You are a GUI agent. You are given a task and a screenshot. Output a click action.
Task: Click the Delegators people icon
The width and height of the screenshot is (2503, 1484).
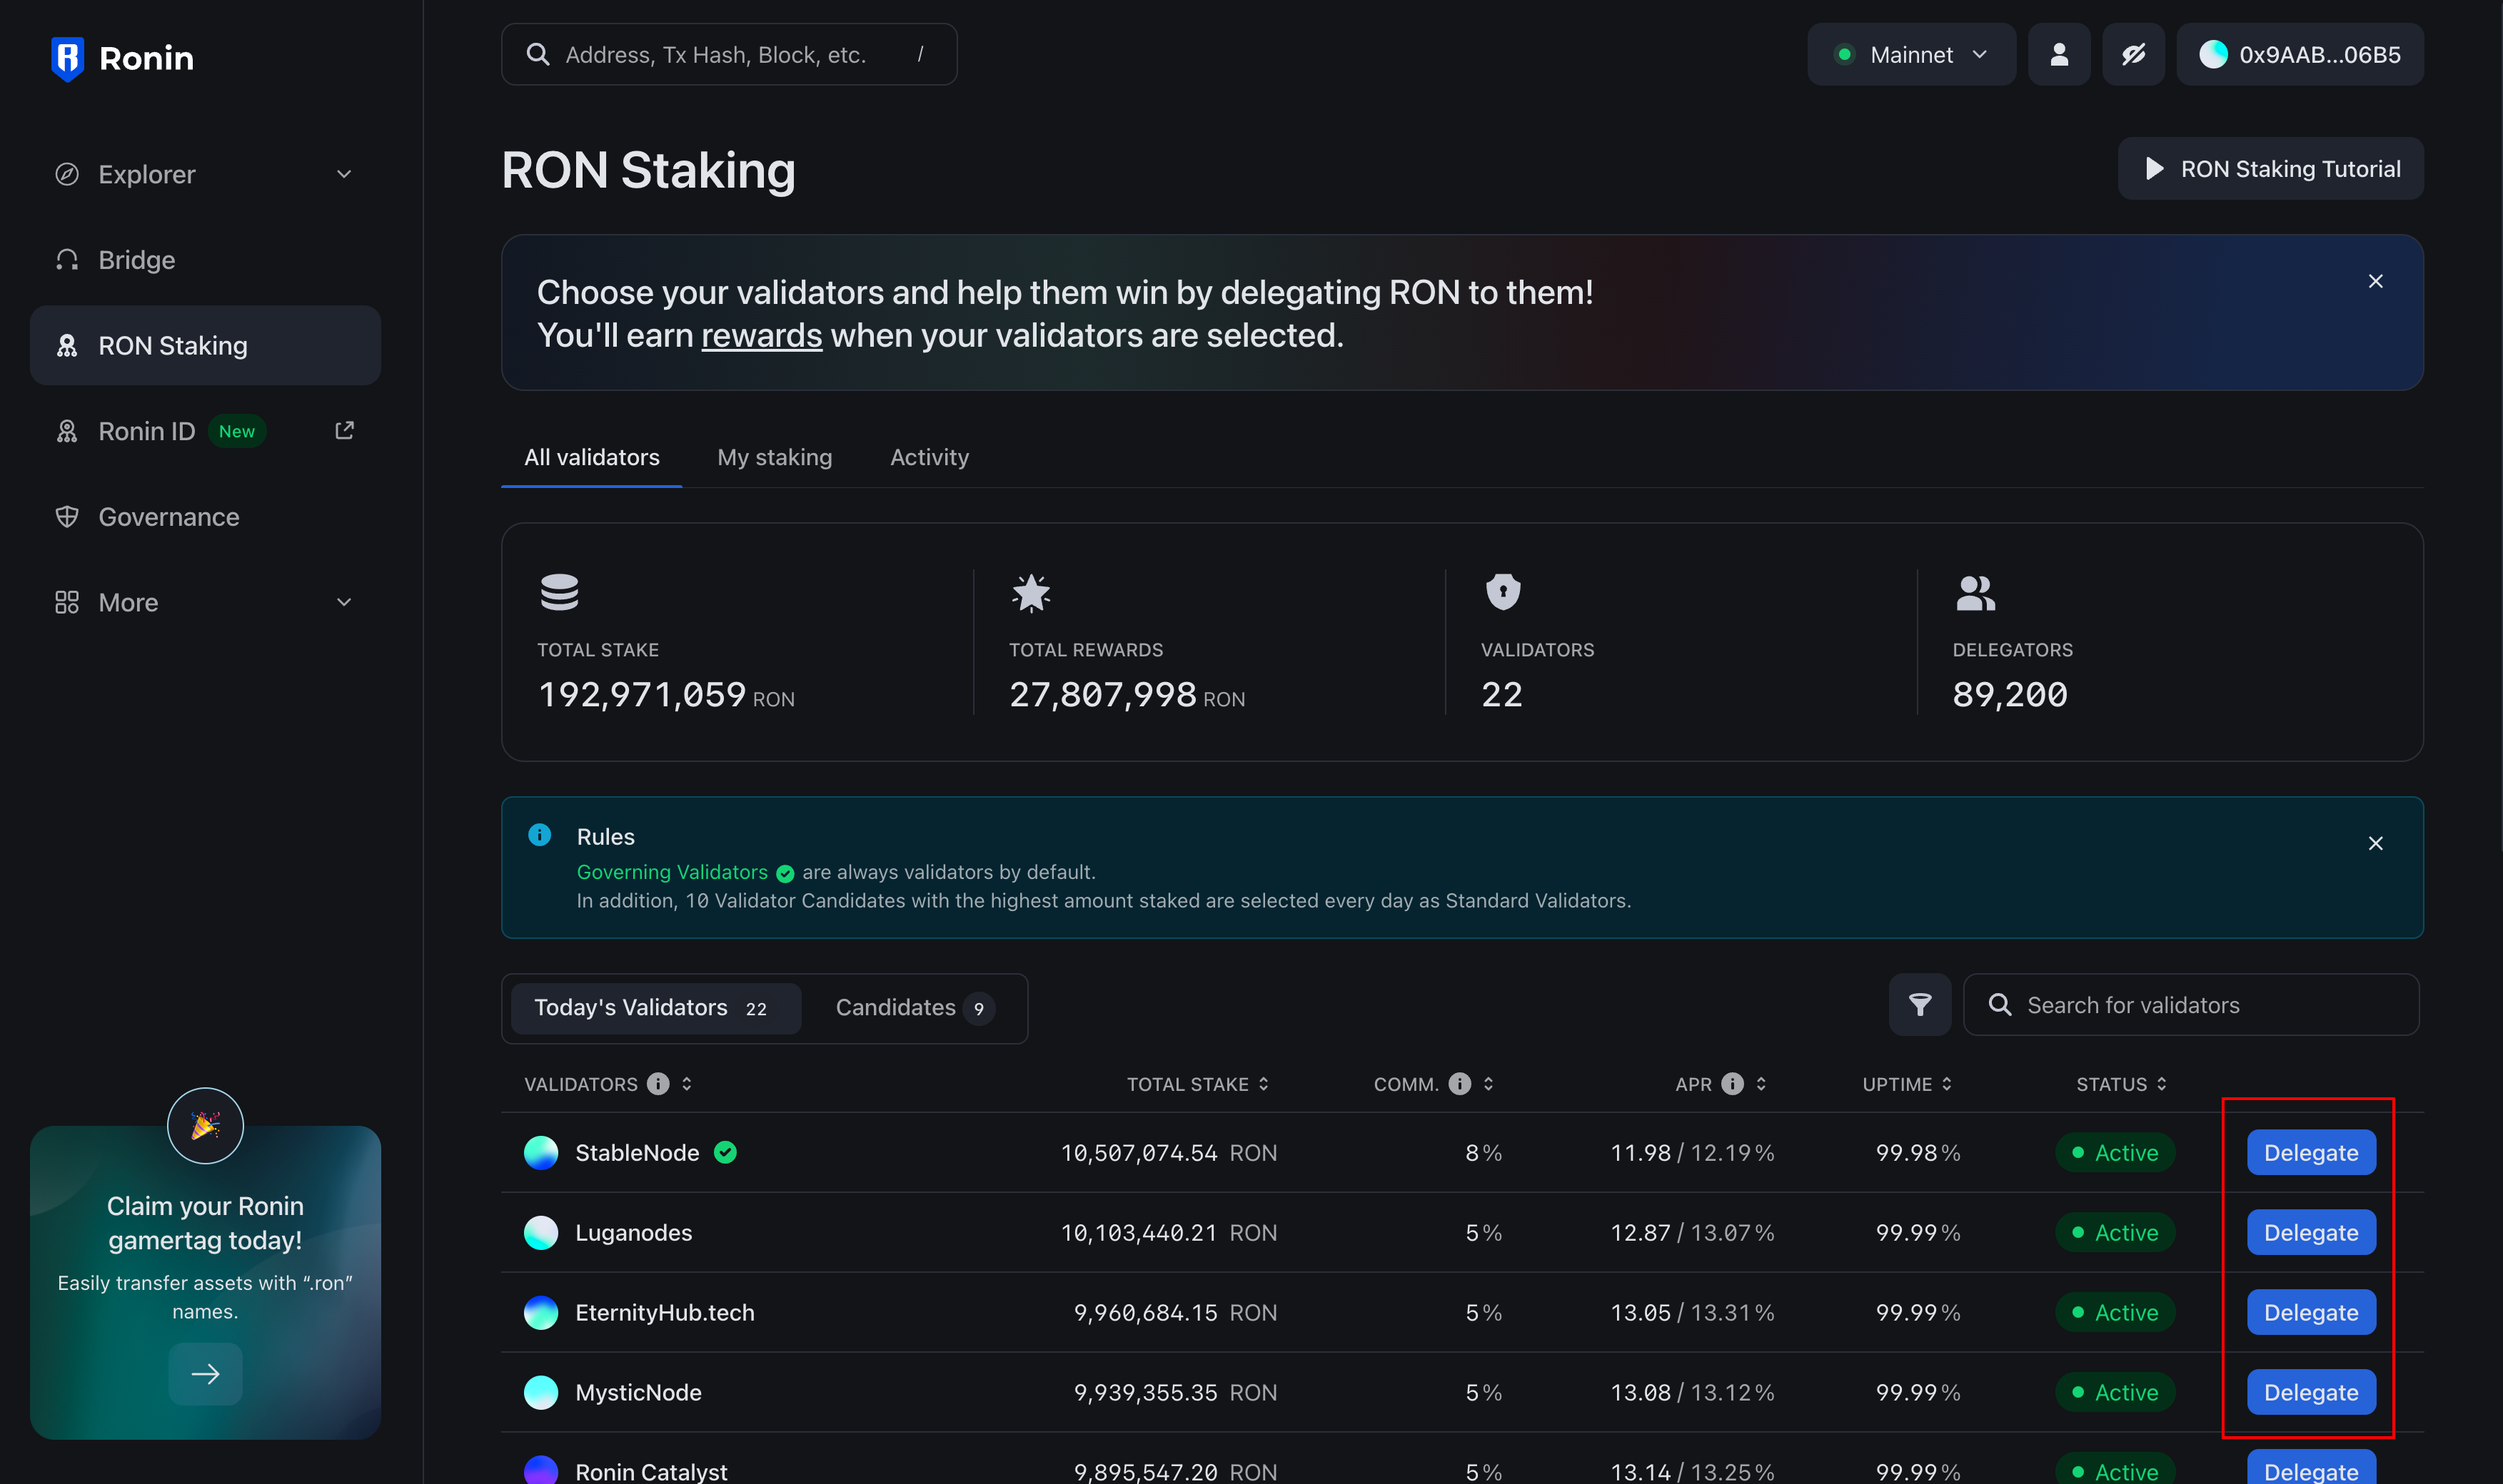(x=1975, y=592)
